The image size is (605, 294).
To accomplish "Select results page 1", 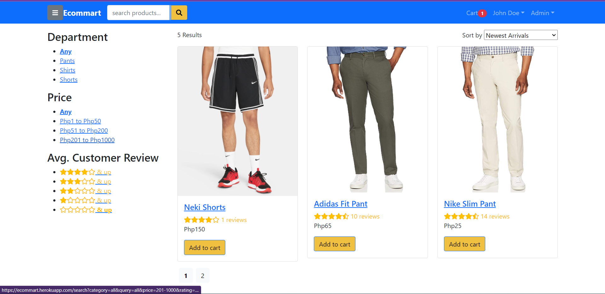I will pyautogui.click(x=186, y=276).
